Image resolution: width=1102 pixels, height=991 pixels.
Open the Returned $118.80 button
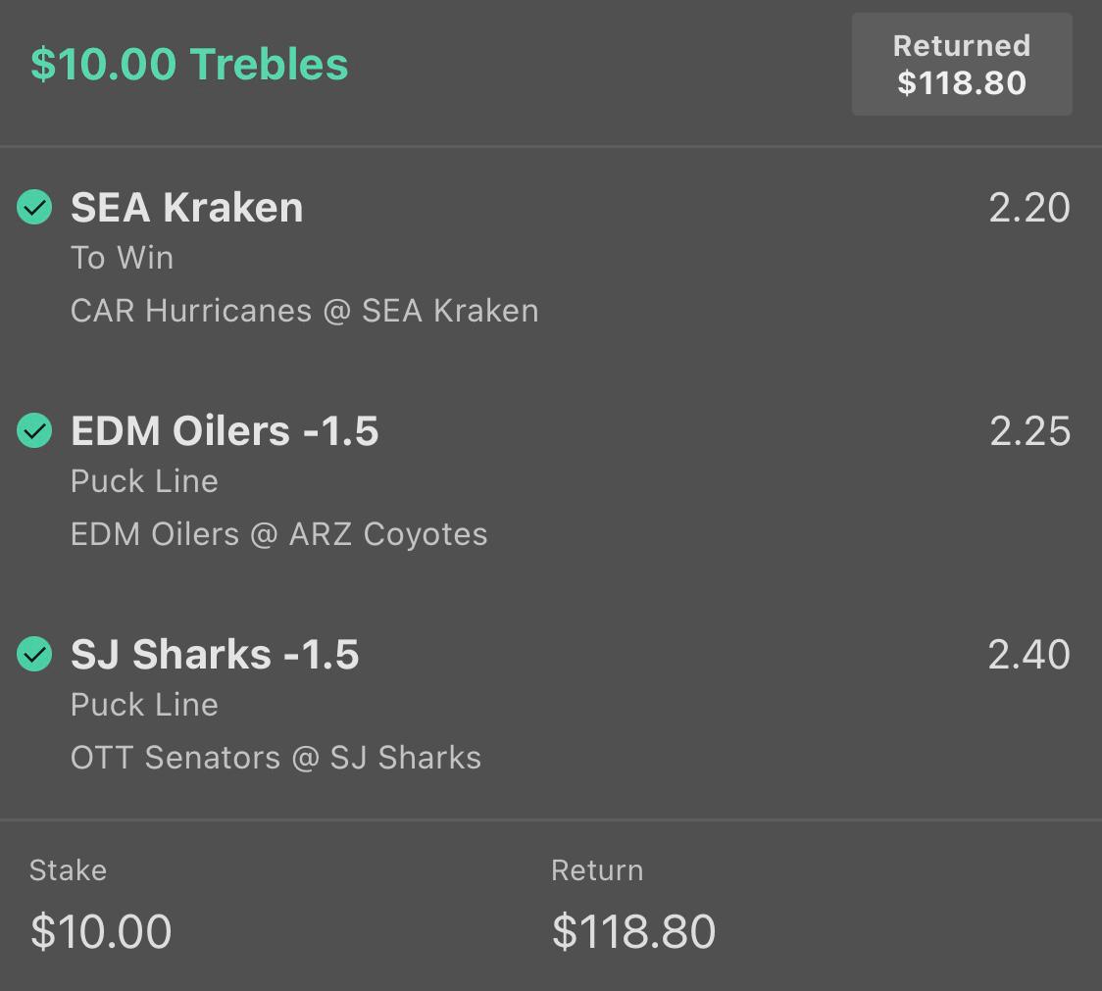click(962, 64)
